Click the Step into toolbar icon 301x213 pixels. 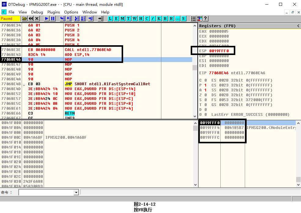(x=62, y=19)
